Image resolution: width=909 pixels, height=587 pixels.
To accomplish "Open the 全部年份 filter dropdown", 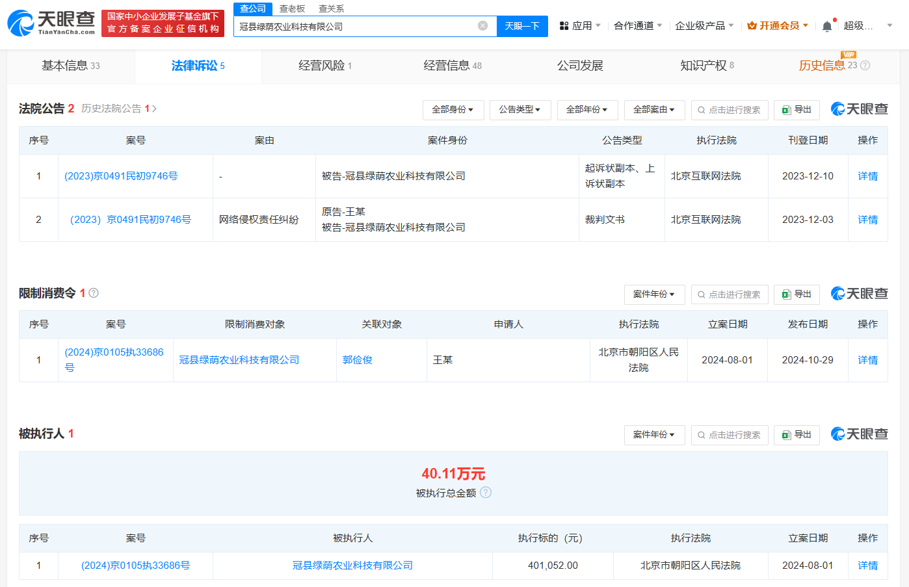I will pos(587,110).
